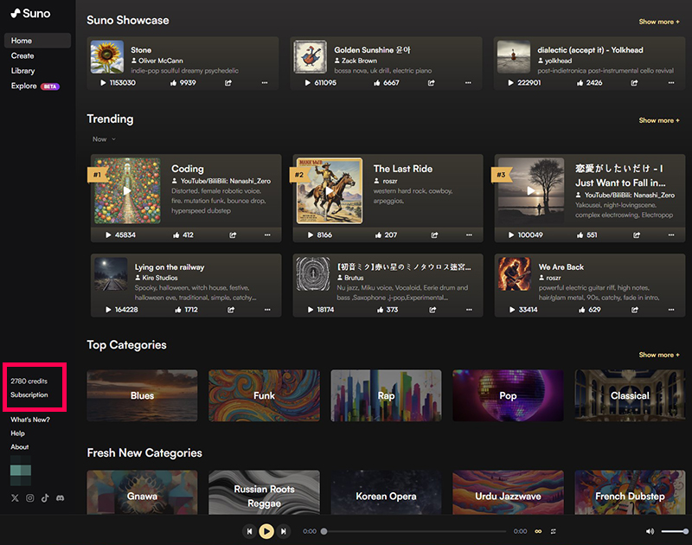
Task: Open the Pop category tile
Action: [508, 395]
